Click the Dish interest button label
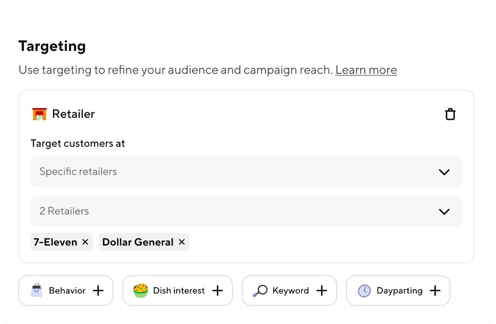This screenshot has width=496, height=324. [x=179, y=291]
